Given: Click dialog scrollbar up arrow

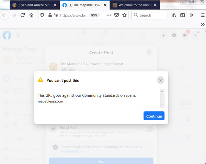Looking at the screenshot, I should pos(162,92).
